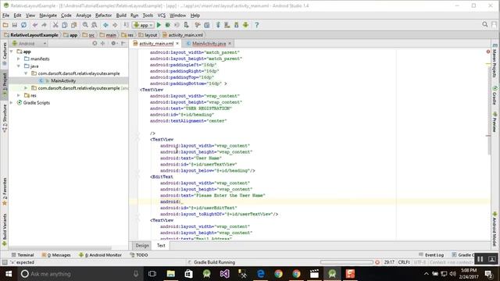This screenshot has height=281, width=500.
Task: Run the app with the green play icon
Action: 159,25
